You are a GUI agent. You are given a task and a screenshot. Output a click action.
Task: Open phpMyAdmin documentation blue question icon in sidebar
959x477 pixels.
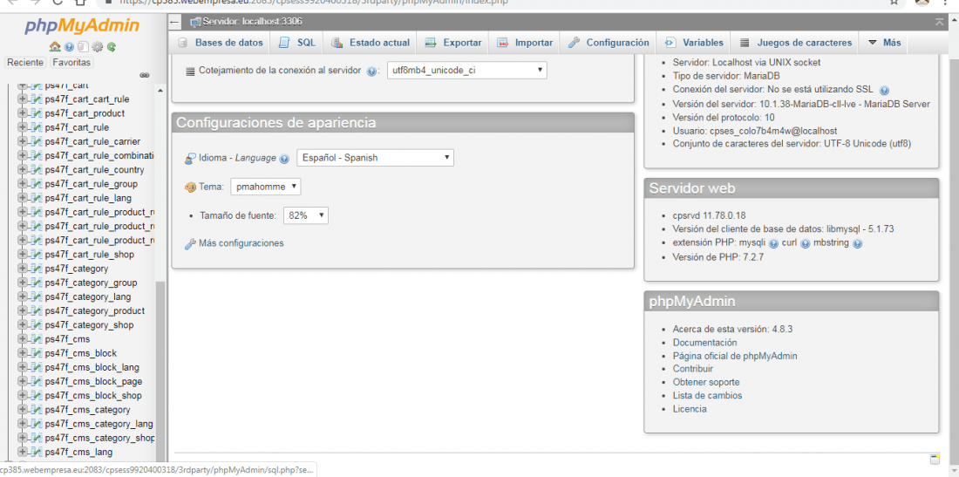(x=69, y=46)
